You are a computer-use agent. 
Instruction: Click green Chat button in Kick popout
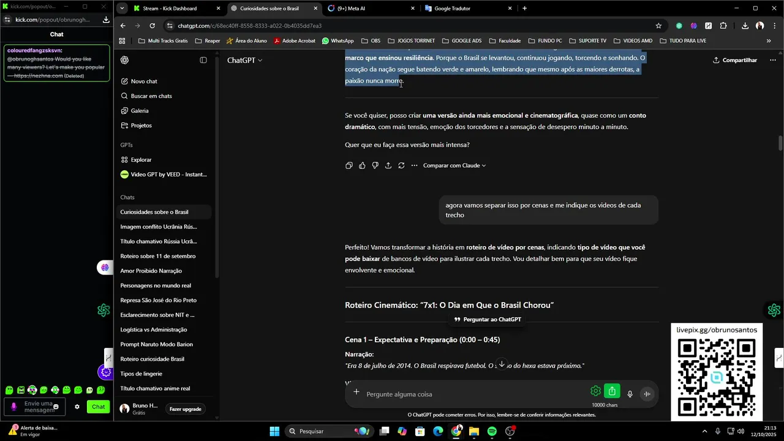pos(98,407)
